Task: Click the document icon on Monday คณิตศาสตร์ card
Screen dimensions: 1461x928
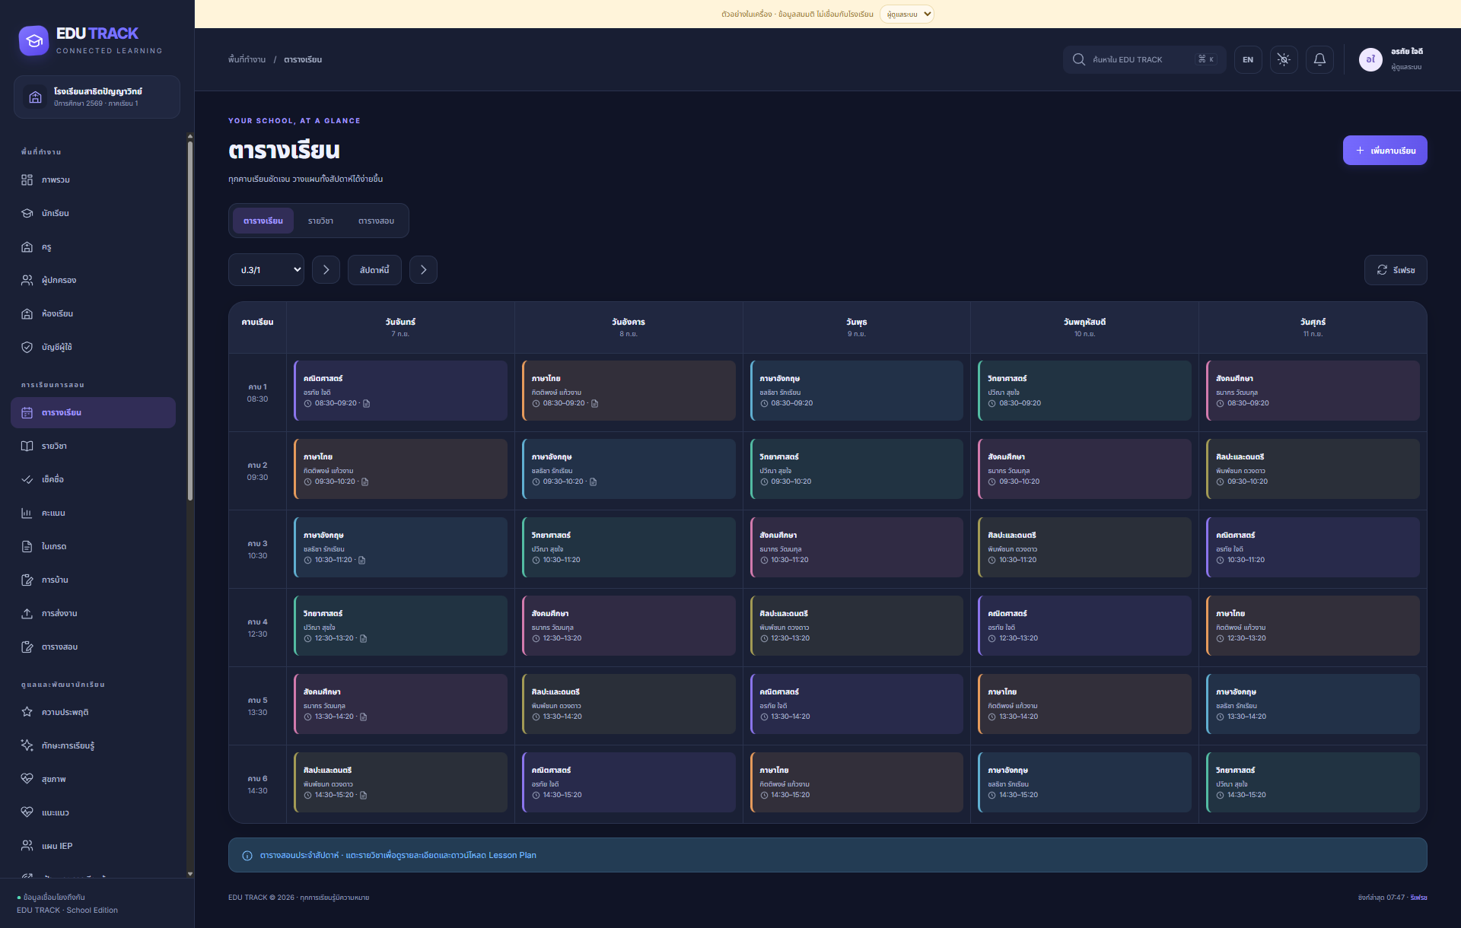Action: click(x=367, y=404)
